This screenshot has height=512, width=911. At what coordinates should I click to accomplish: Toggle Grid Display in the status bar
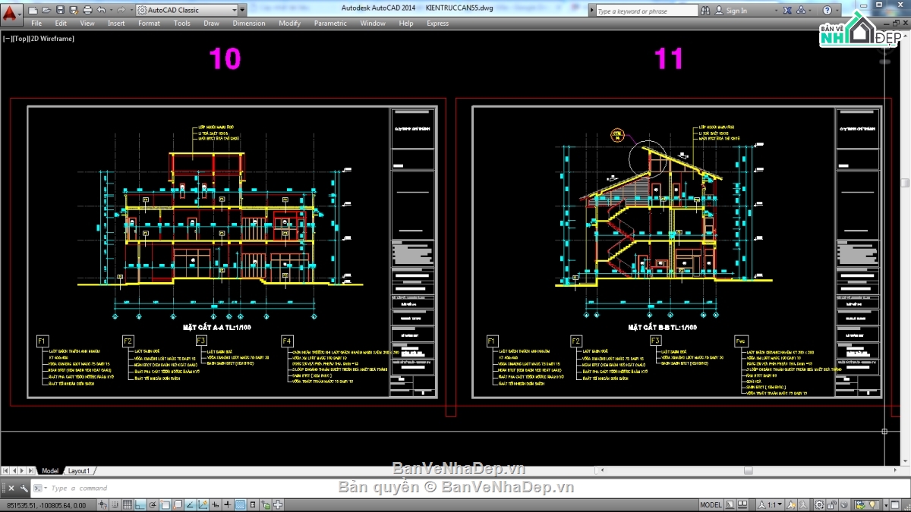(128, 504)
